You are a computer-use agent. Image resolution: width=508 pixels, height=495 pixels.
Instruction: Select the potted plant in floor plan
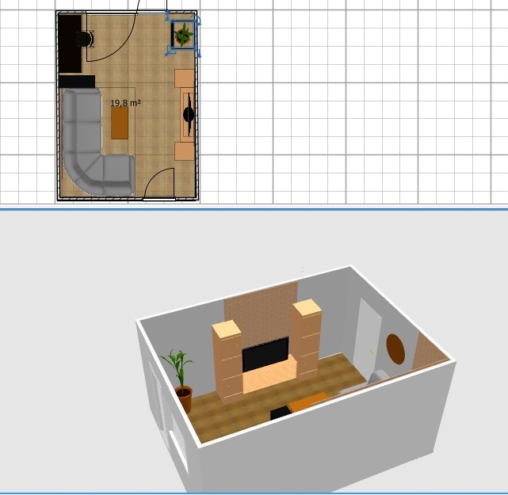184,34
